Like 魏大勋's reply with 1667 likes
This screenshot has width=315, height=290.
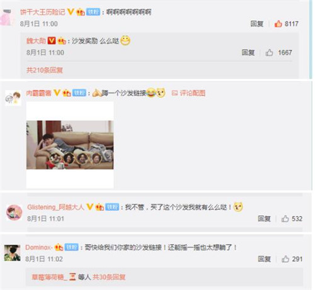[269, 52]
